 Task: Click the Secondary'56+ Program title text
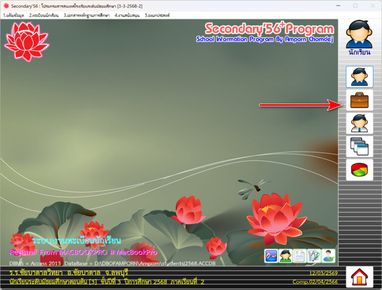coord(269,29)
